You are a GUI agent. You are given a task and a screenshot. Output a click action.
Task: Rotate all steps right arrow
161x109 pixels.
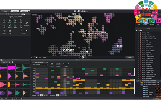coord(59,64)
